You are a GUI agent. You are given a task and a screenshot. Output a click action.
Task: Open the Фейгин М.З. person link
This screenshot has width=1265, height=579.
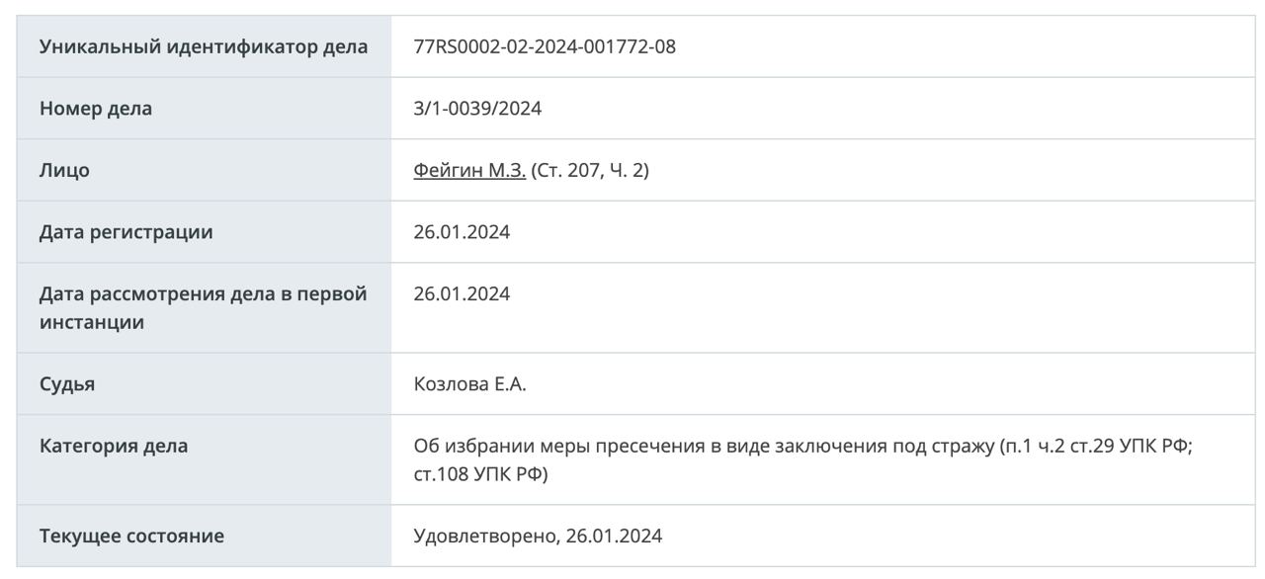click(x=469, y=170)
